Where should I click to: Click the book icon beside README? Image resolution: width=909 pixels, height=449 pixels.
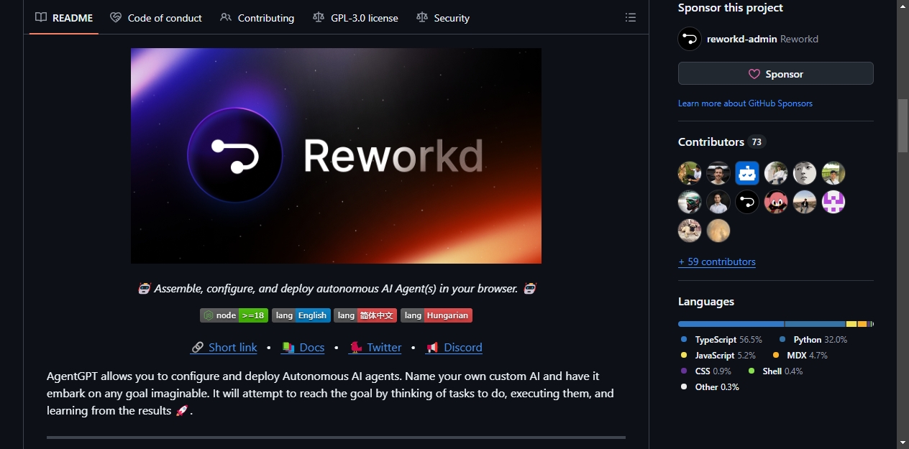[41, 17]
